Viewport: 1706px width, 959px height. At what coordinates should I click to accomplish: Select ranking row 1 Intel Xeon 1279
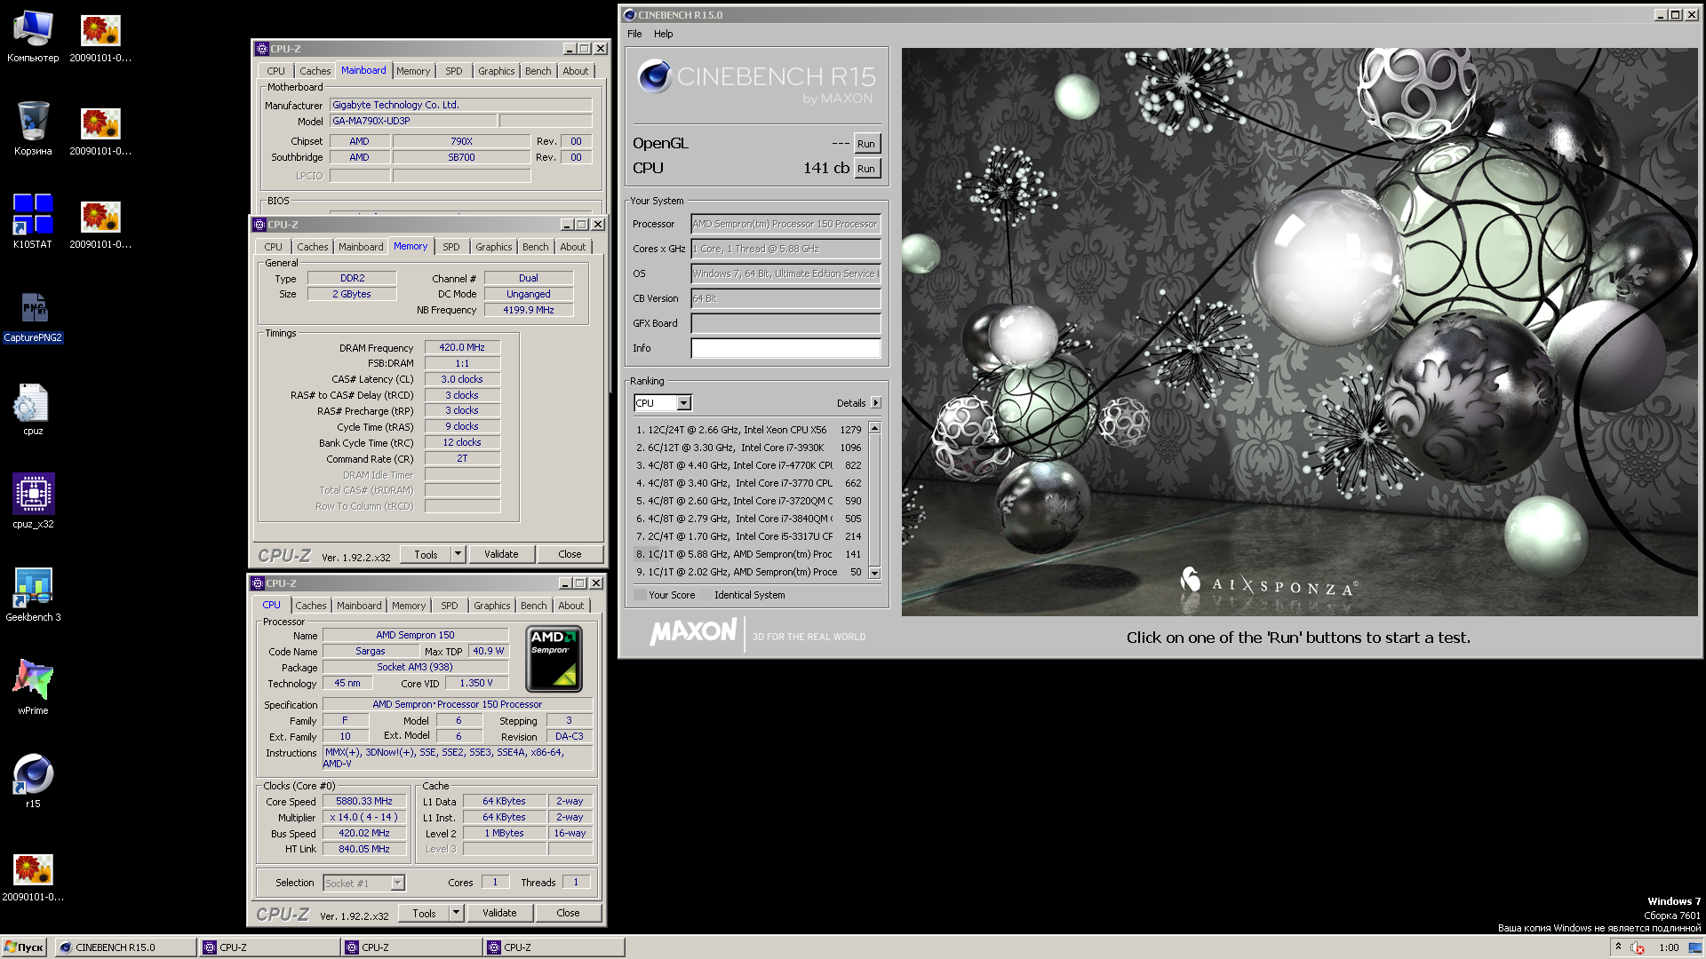tap(749, 430)
